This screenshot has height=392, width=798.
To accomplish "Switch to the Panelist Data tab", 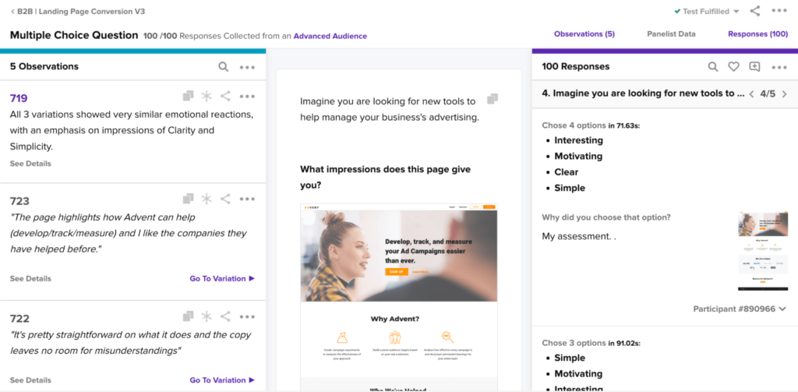I will (671, 34).
